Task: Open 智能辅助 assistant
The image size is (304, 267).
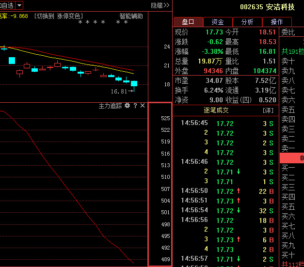Action: coord(131,16)
